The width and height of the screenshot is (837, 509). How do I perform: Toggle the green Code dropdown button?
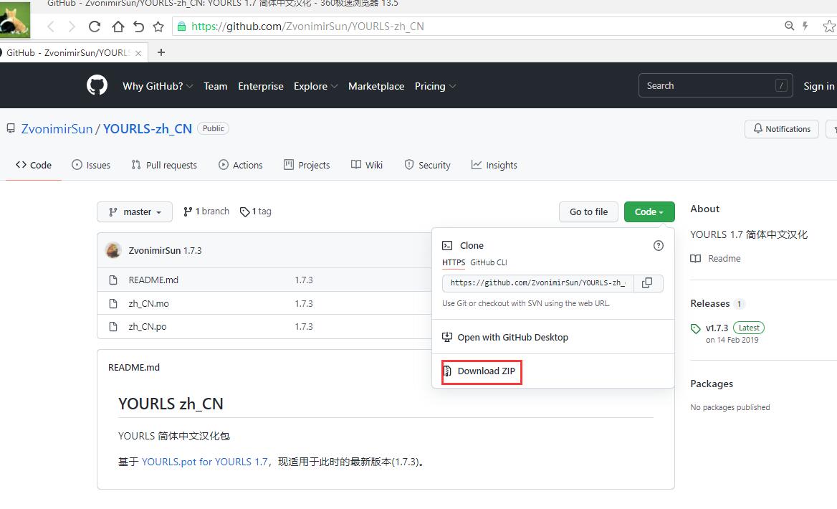pos(649,211)
